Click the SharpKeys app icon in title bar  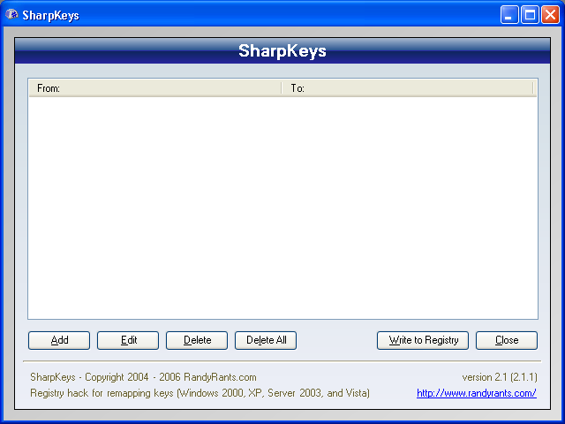pyautogui.click(x=11, y=15)
